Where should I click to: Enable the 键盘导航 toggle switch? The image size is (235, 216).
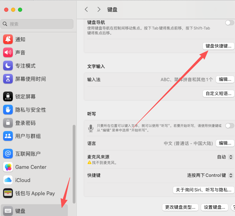click(229, 23)
